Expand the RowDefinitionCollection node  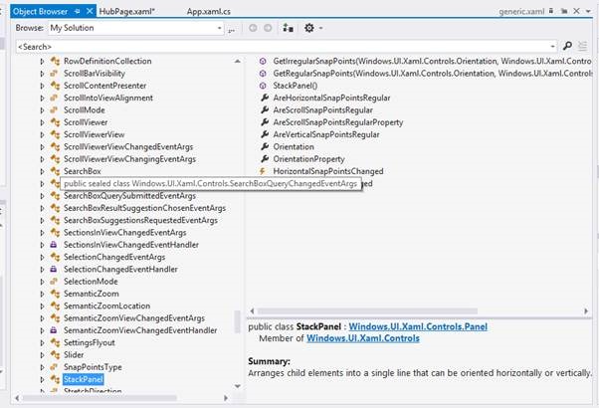coord(42,61)
